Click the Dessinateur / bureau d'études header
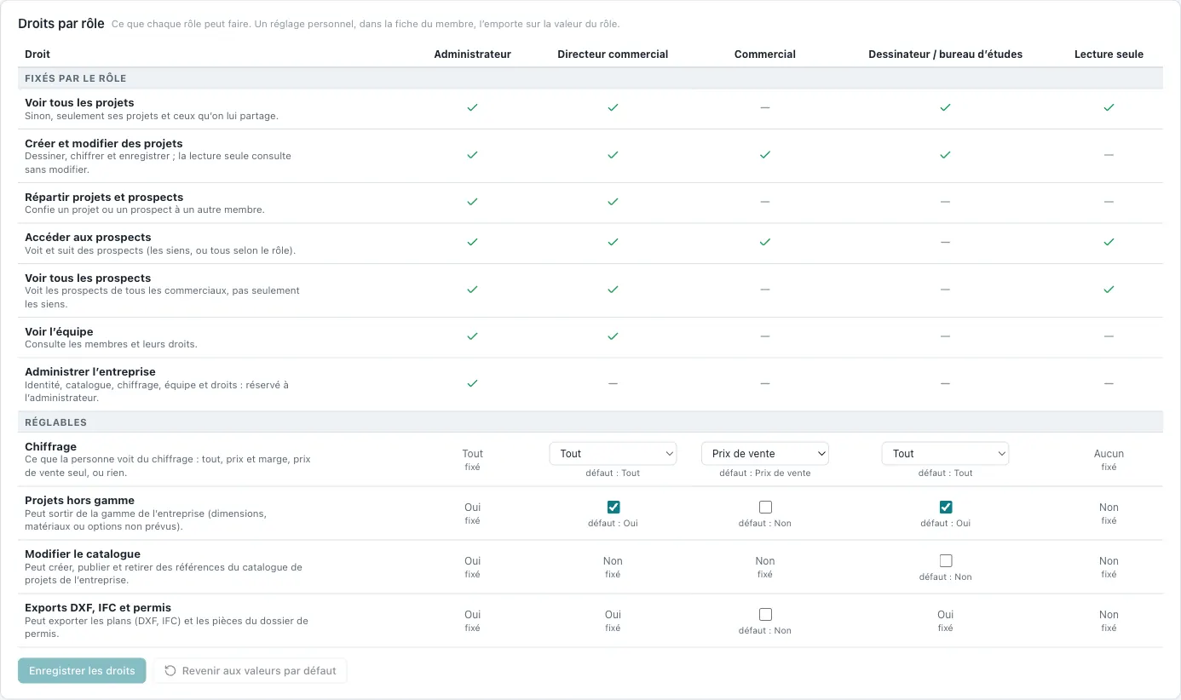Screen dimensions: 1181x700 tap(945, 55)
